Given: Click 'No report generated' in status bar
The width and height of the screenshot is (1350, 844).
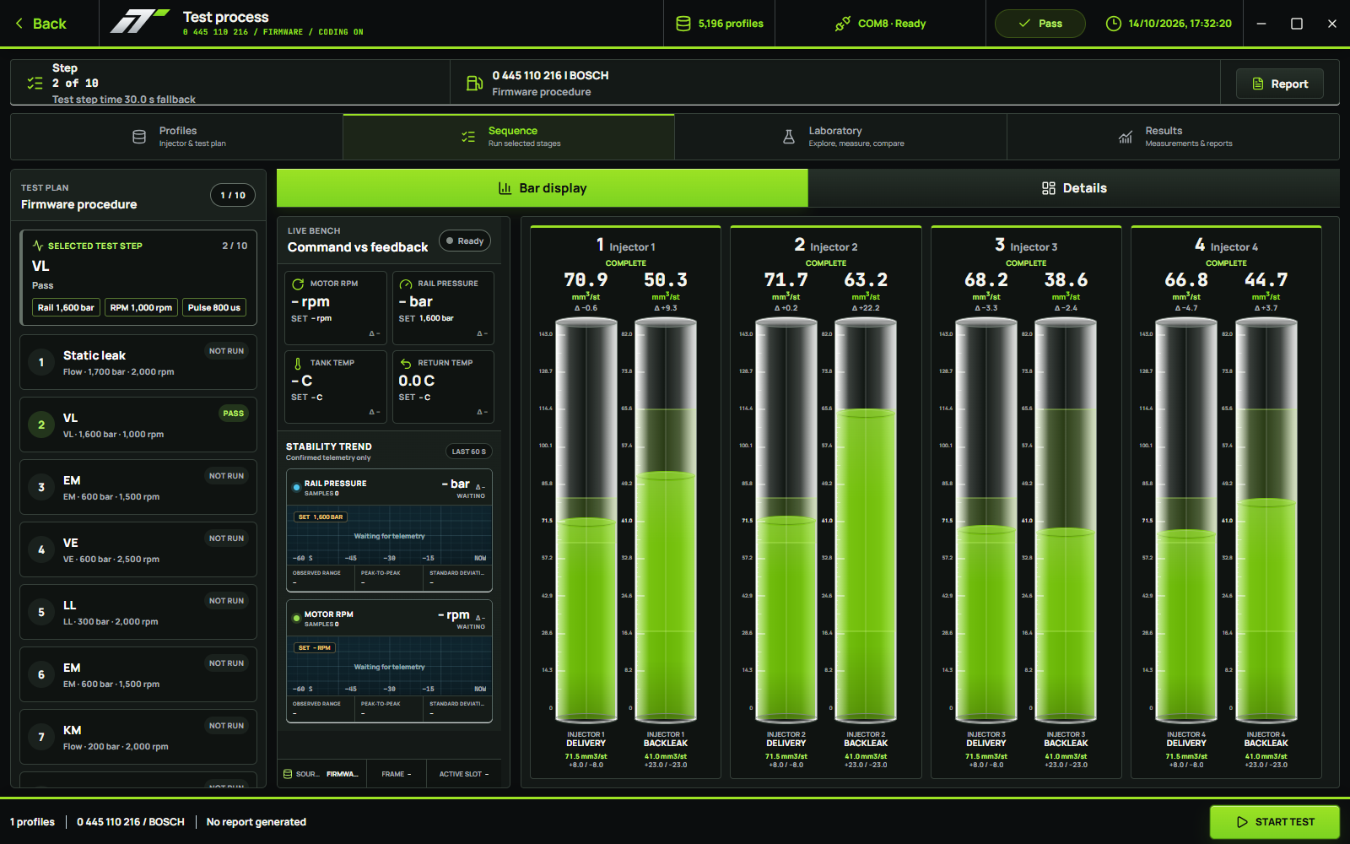Looking at the screenshot, I should 256,822.
